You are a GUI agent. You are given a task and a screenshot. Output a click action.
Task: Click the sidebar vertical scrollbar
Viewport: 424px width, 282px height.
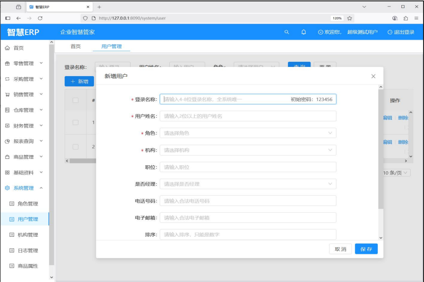coord(51,154)
